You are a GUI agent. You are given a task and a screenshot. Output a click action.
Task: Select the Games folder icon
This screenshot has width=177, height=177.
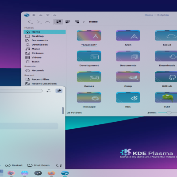89,77
